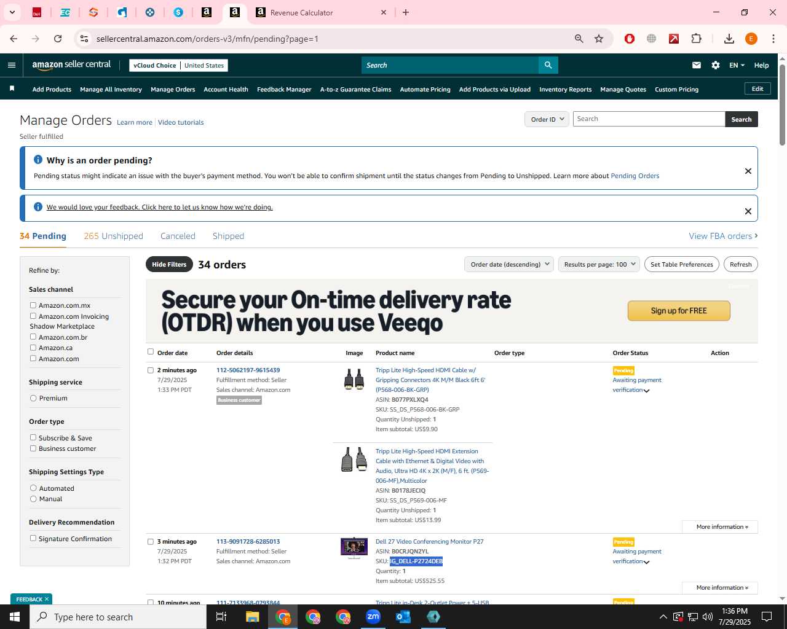Open Account Health in navigation bar
Image resolution: width=787 pixels, height=629 pixels.
pyautogui.click(x=226, y=89)
